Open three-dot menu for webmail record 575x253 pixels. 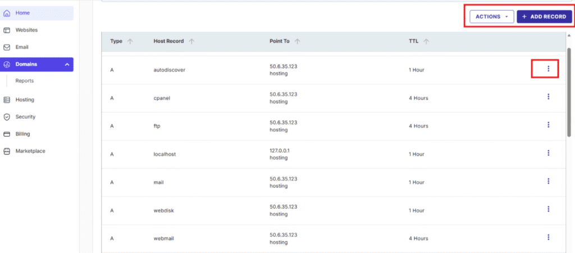(x=548, y=237)
